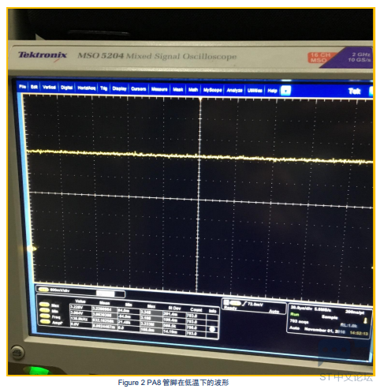Click the timebase per-division readout
The image size is (380, 389).
point(301,308)
